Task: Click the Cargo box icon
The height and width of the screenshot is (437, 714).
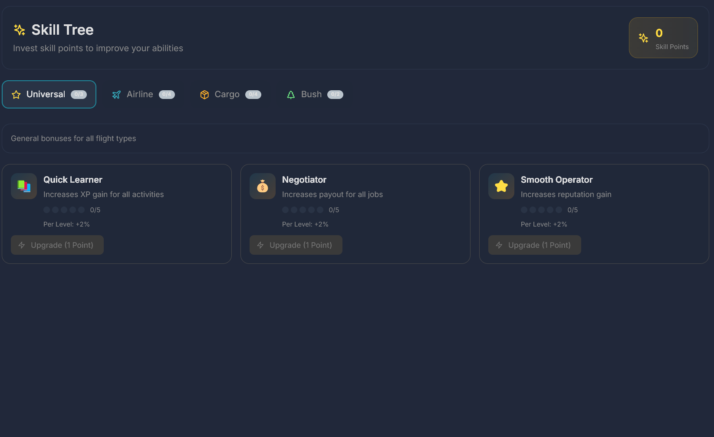Action: pyautogui.click(x=204, y=95)
